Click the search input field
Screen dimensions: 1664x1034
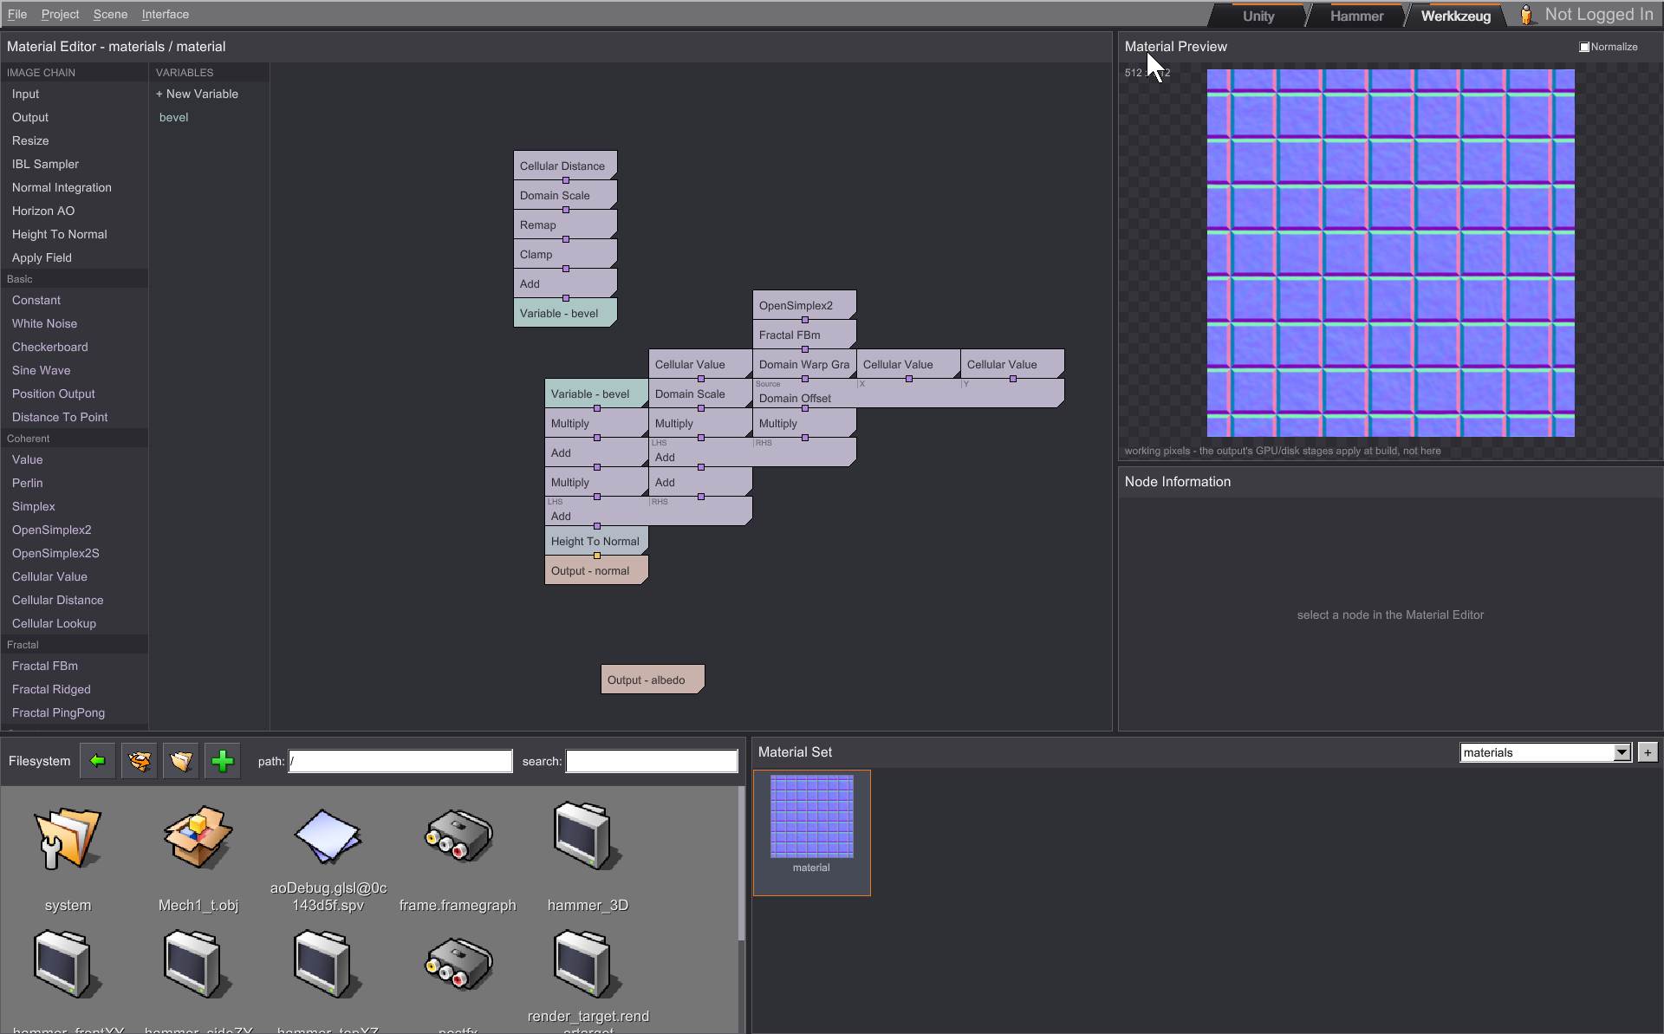point(652,761)
